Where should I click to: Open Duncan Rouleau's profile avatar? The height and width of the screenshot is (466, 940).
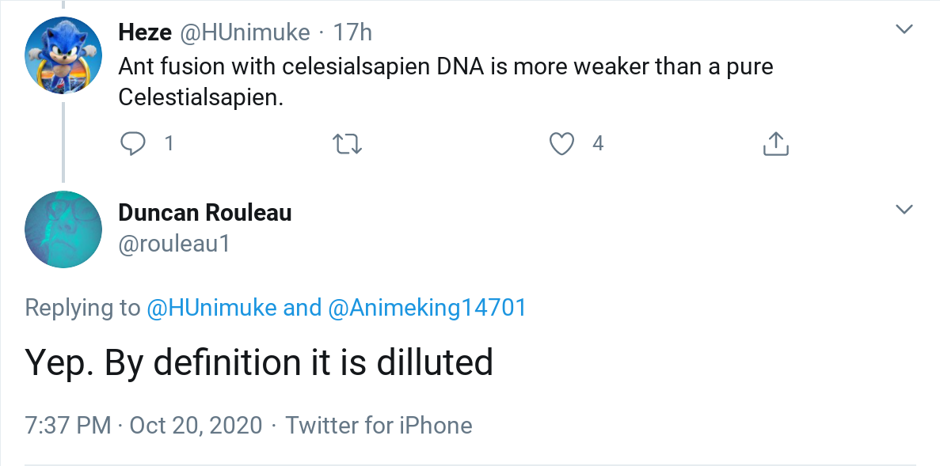63,229
